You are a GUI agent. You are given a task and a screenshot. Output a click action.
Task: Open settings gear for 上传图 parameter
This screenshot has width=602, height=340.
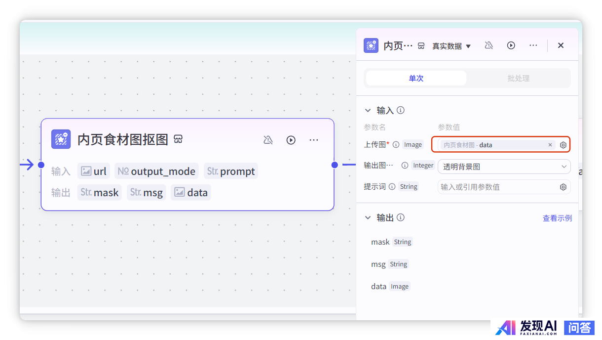(x=563, y=145)
